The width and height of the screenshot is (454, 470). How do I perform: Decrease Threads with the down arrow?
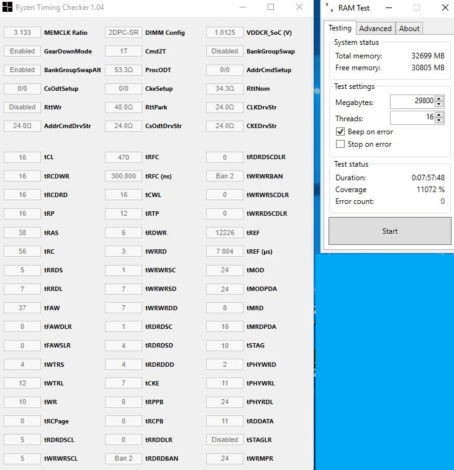pos(439,120)
